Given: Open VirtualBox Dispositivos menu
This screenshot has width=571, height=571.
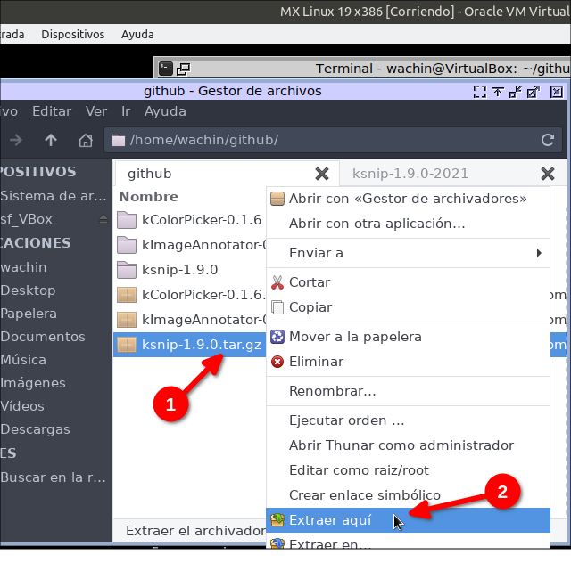Looking at the screenshot, I should click(x=73, y=34).
